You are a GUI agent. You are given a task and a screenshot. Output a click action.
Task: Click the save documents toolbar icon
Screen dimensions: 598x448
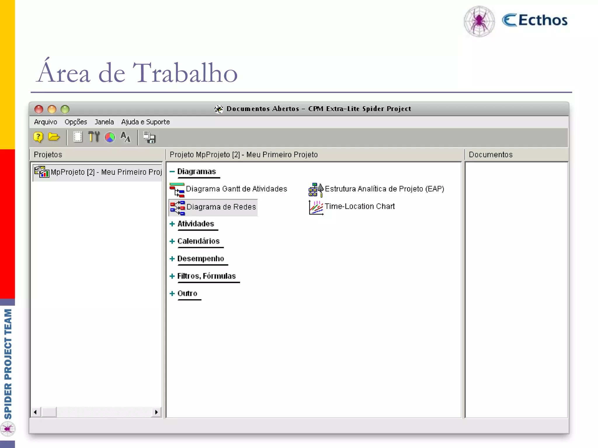(x=149, y=137)
